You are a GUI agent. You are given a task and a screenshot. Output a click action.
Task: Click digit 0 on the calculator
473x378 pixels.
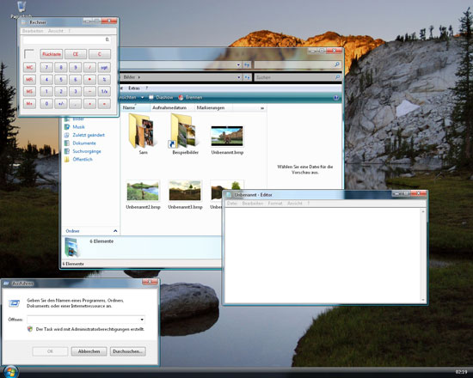[46, 103]
